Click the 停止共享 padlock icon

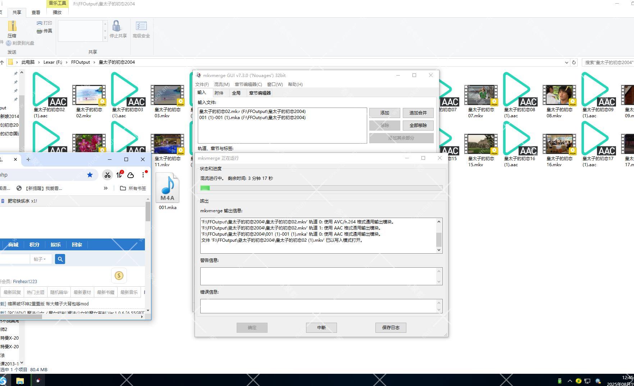click(116, 26)
